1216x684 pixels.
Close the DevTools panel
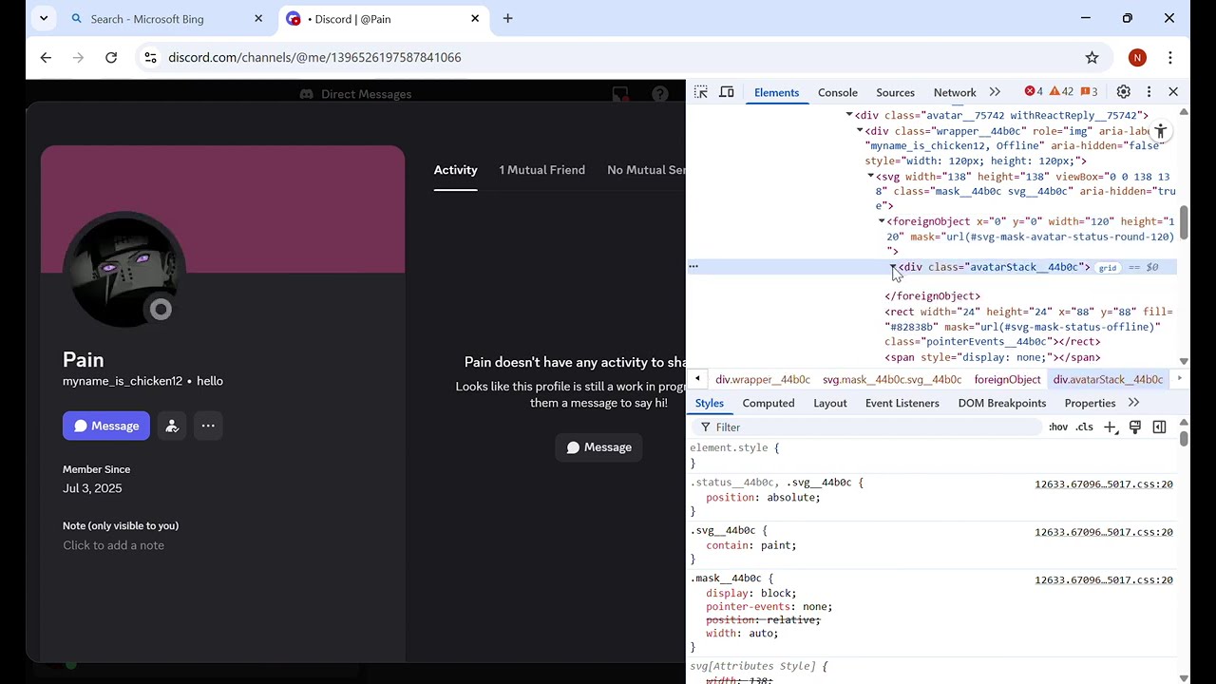pos(1173,92)
